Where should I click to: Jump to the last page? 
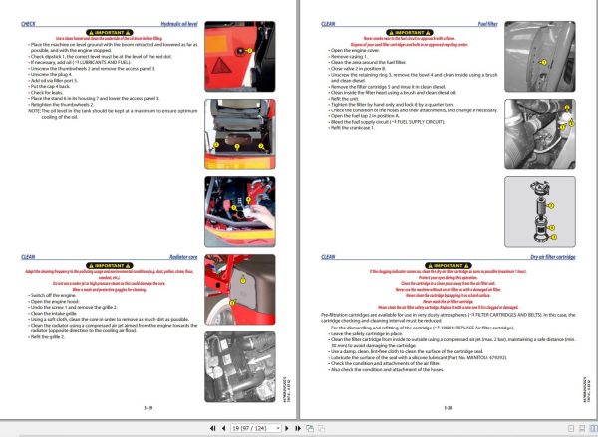click(298, 428)
